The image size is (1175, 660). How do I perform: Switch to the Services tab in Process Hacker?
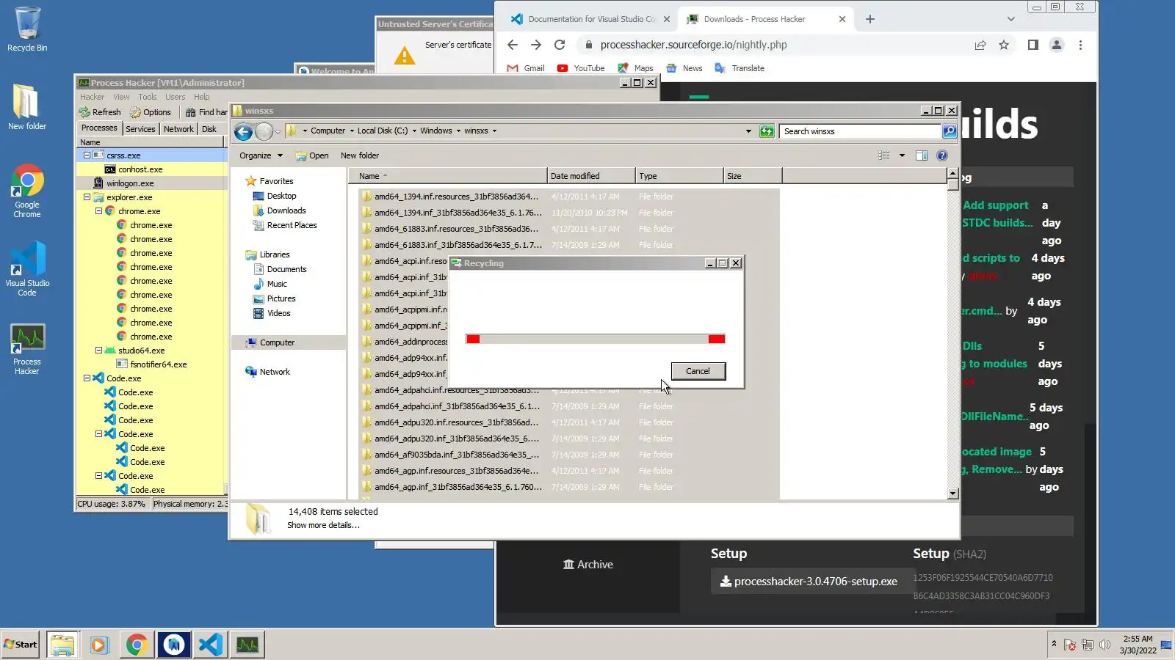coord(140,129)
